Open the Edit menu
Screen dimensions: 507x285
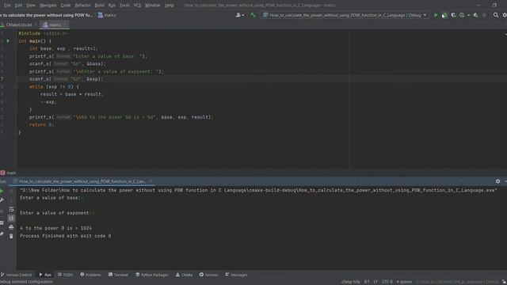(18, 6)
